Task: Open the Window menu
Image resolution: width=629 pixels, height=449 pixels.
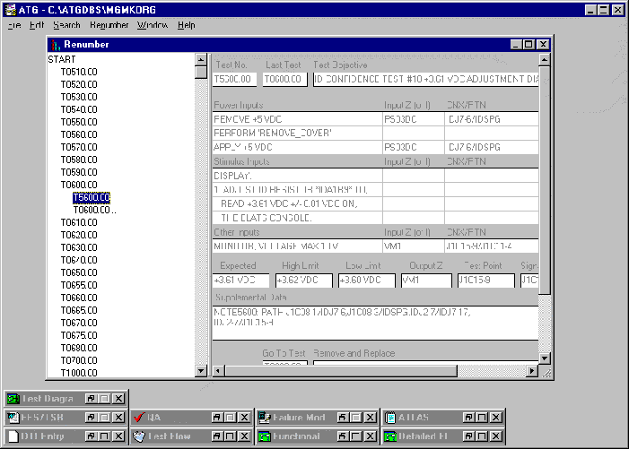Action: (153, 25)
